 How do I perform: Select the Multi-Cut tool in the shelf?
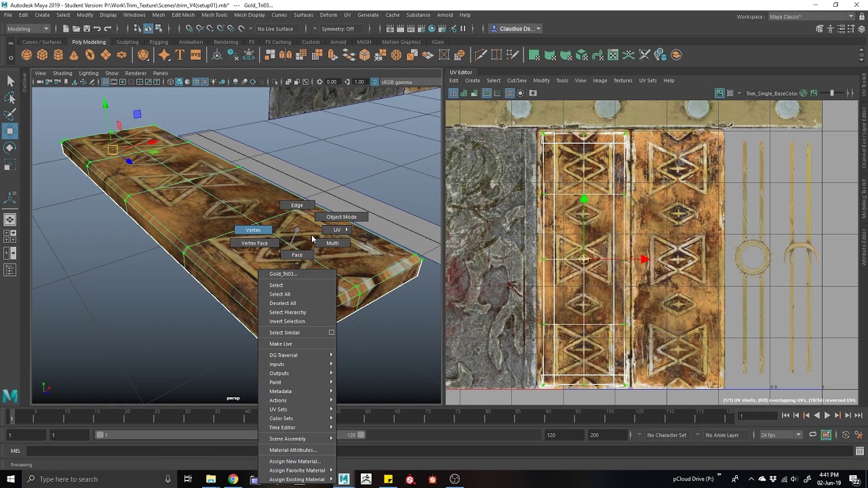[481, 55]
